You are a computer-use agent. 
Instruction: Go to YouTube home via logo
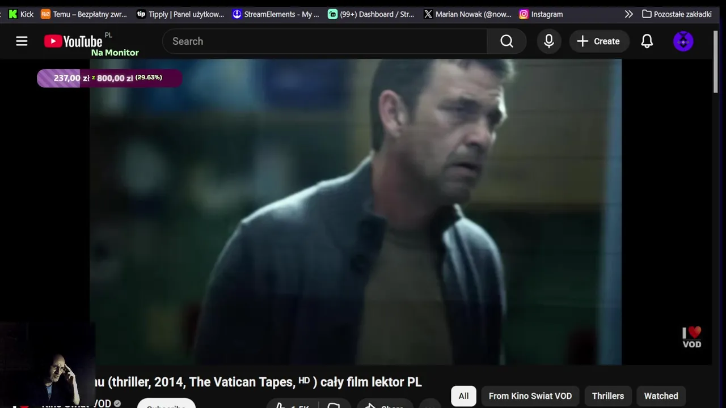(x=73, y=41)
